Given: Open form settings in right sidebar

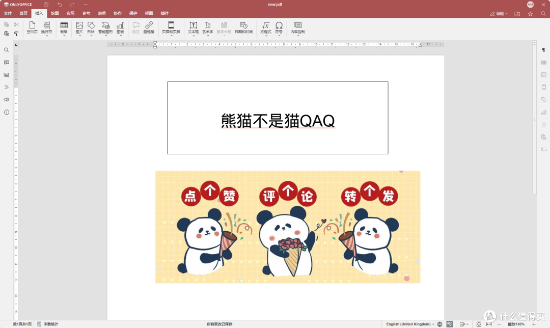Looking at the screenshot, I should click(x=544, y=149).
